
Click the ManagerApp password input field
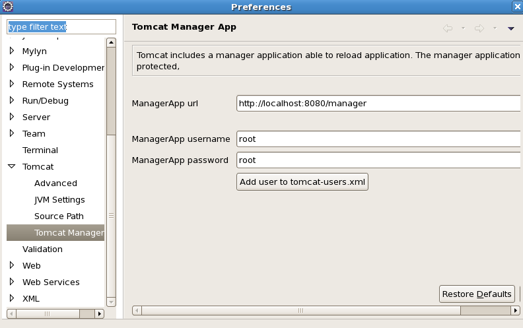coord(378,160)
